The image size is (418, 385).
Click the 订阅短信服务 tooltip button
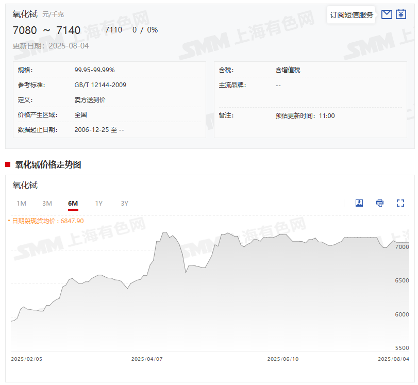point(352,15)
